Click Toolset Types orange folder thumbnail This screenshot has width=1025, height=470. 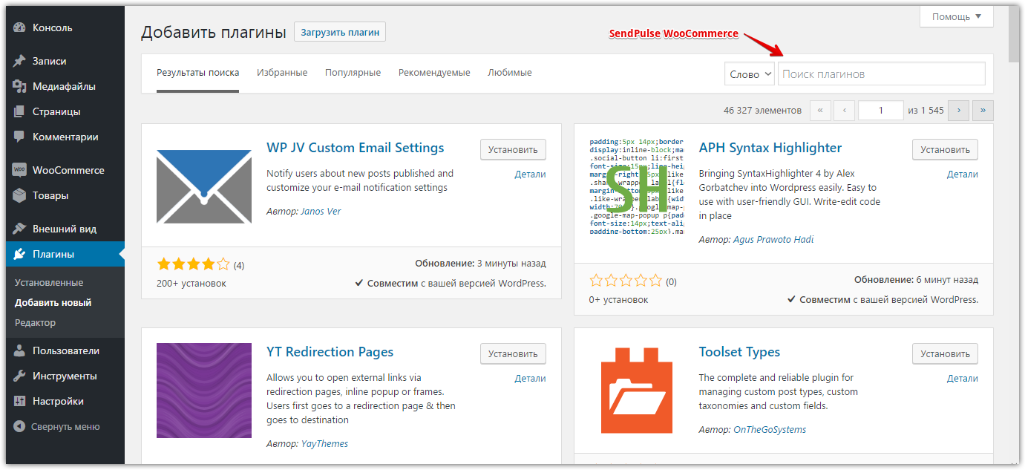637,391
